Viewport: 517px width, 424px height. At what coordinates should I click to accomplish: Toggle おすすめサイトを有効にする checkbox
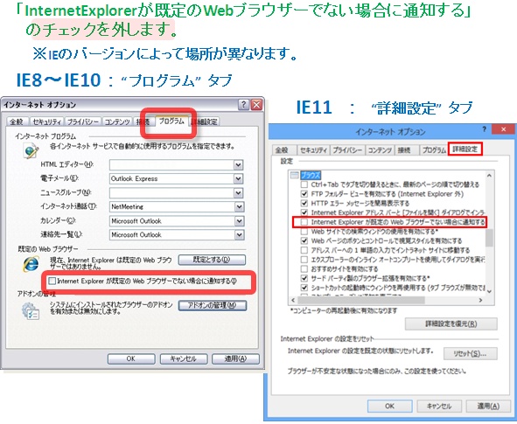[304, 269]
